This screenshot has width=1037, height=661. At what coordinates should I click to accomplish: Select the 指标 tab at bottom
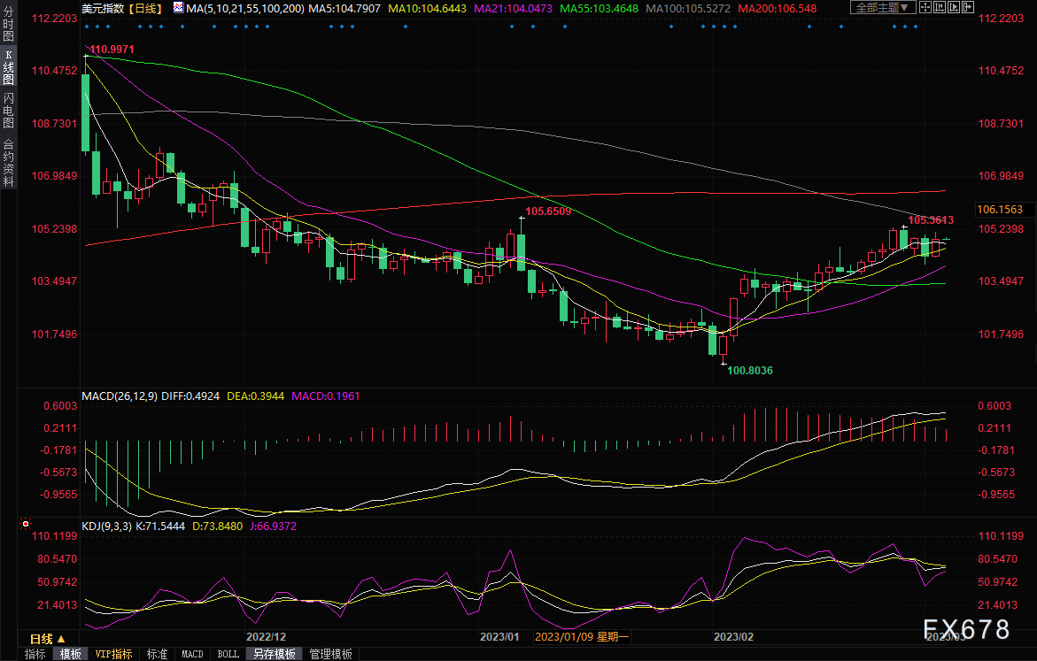(x=35, y=654)
